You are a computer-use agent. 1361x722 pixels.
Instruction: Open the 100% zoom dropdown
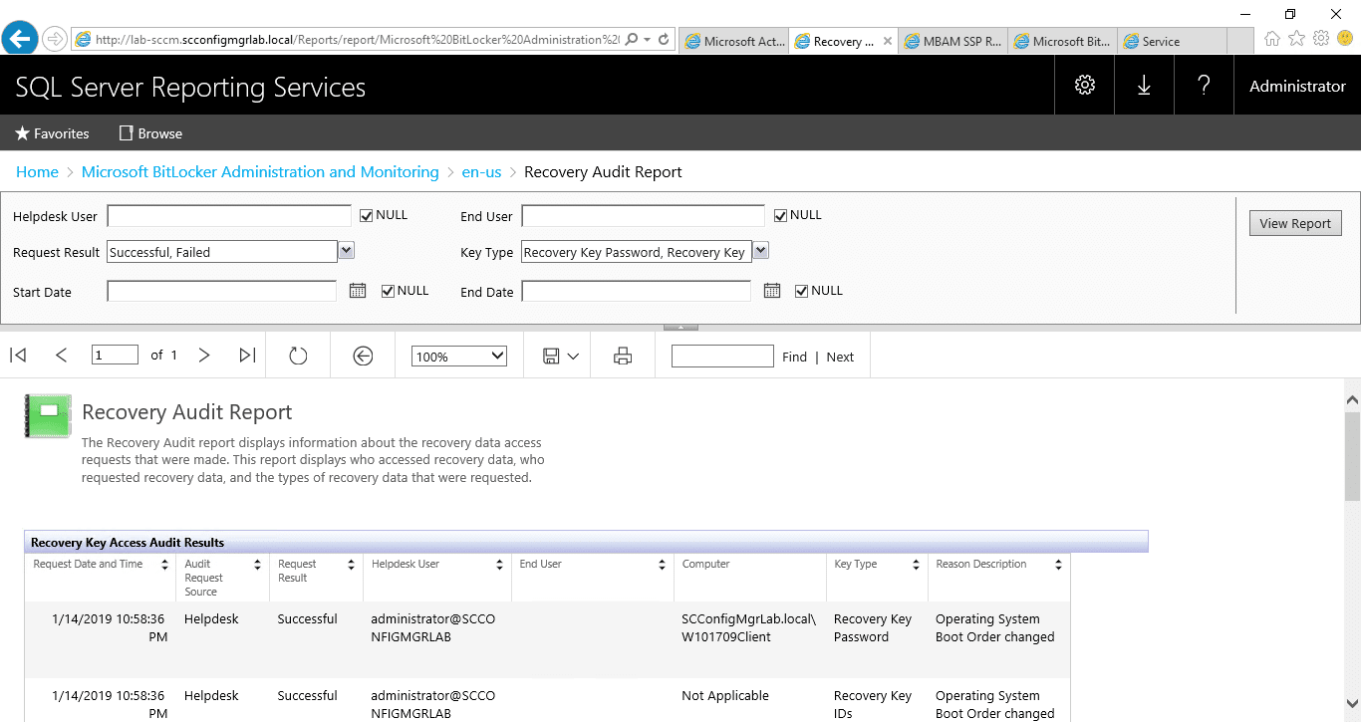coord(459,356)
